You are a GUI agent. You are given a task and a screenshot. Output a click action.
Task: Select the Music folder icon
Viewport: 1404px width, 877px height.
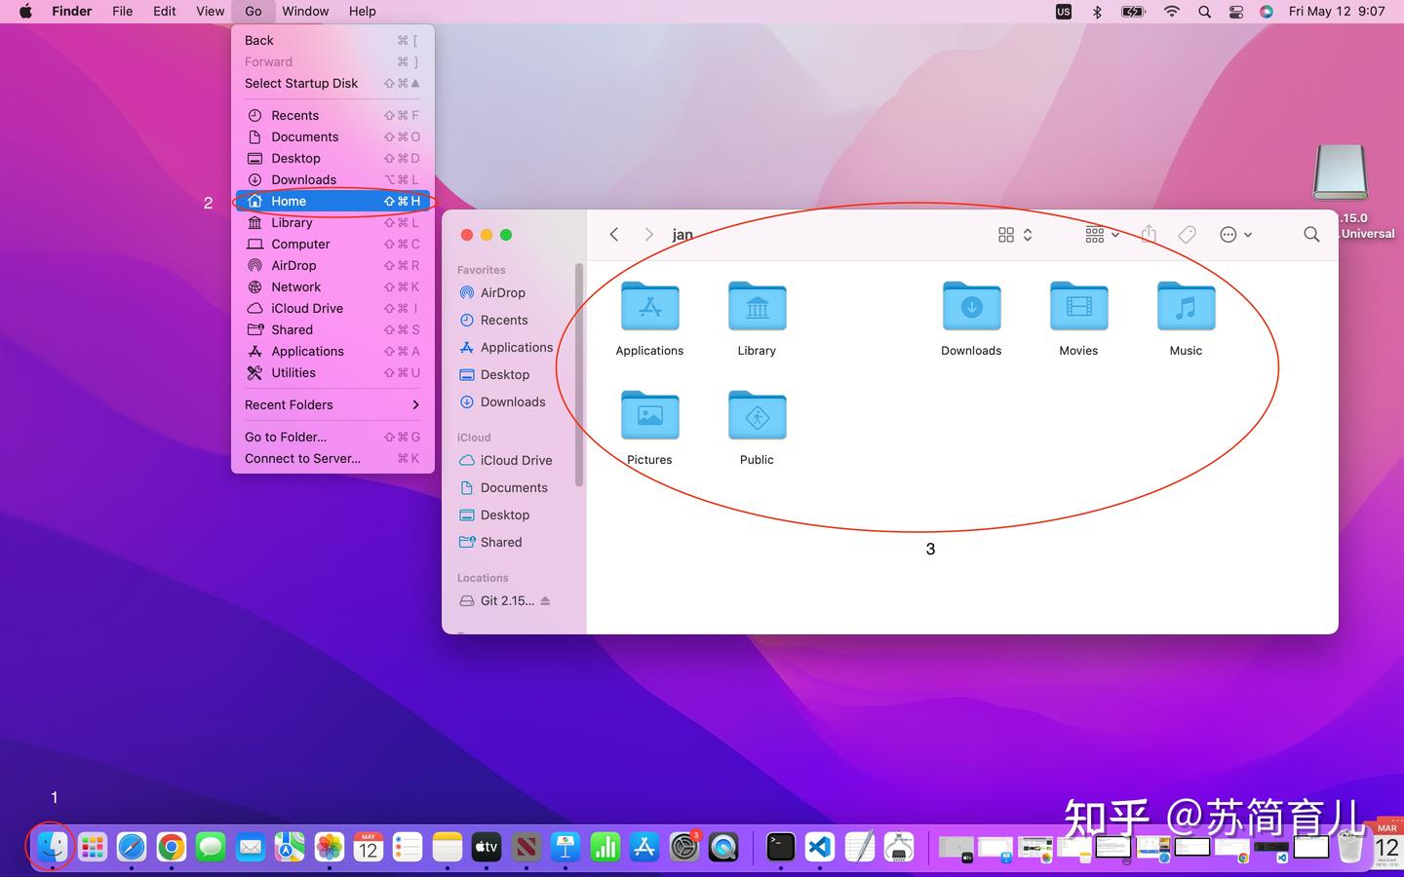pos(1186,306)
